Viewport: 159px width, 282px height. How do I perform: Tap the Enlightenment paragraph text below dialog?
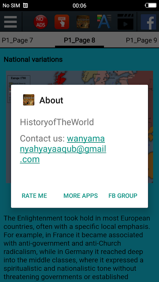[x=77, y=248]
